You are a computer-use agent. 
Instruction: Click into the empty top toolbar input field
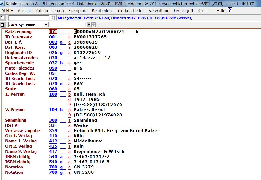pos(29,18)
